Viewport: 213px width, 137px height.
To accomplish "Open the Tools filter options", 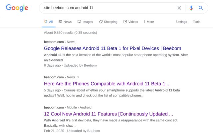I will [x=196, y=22].
